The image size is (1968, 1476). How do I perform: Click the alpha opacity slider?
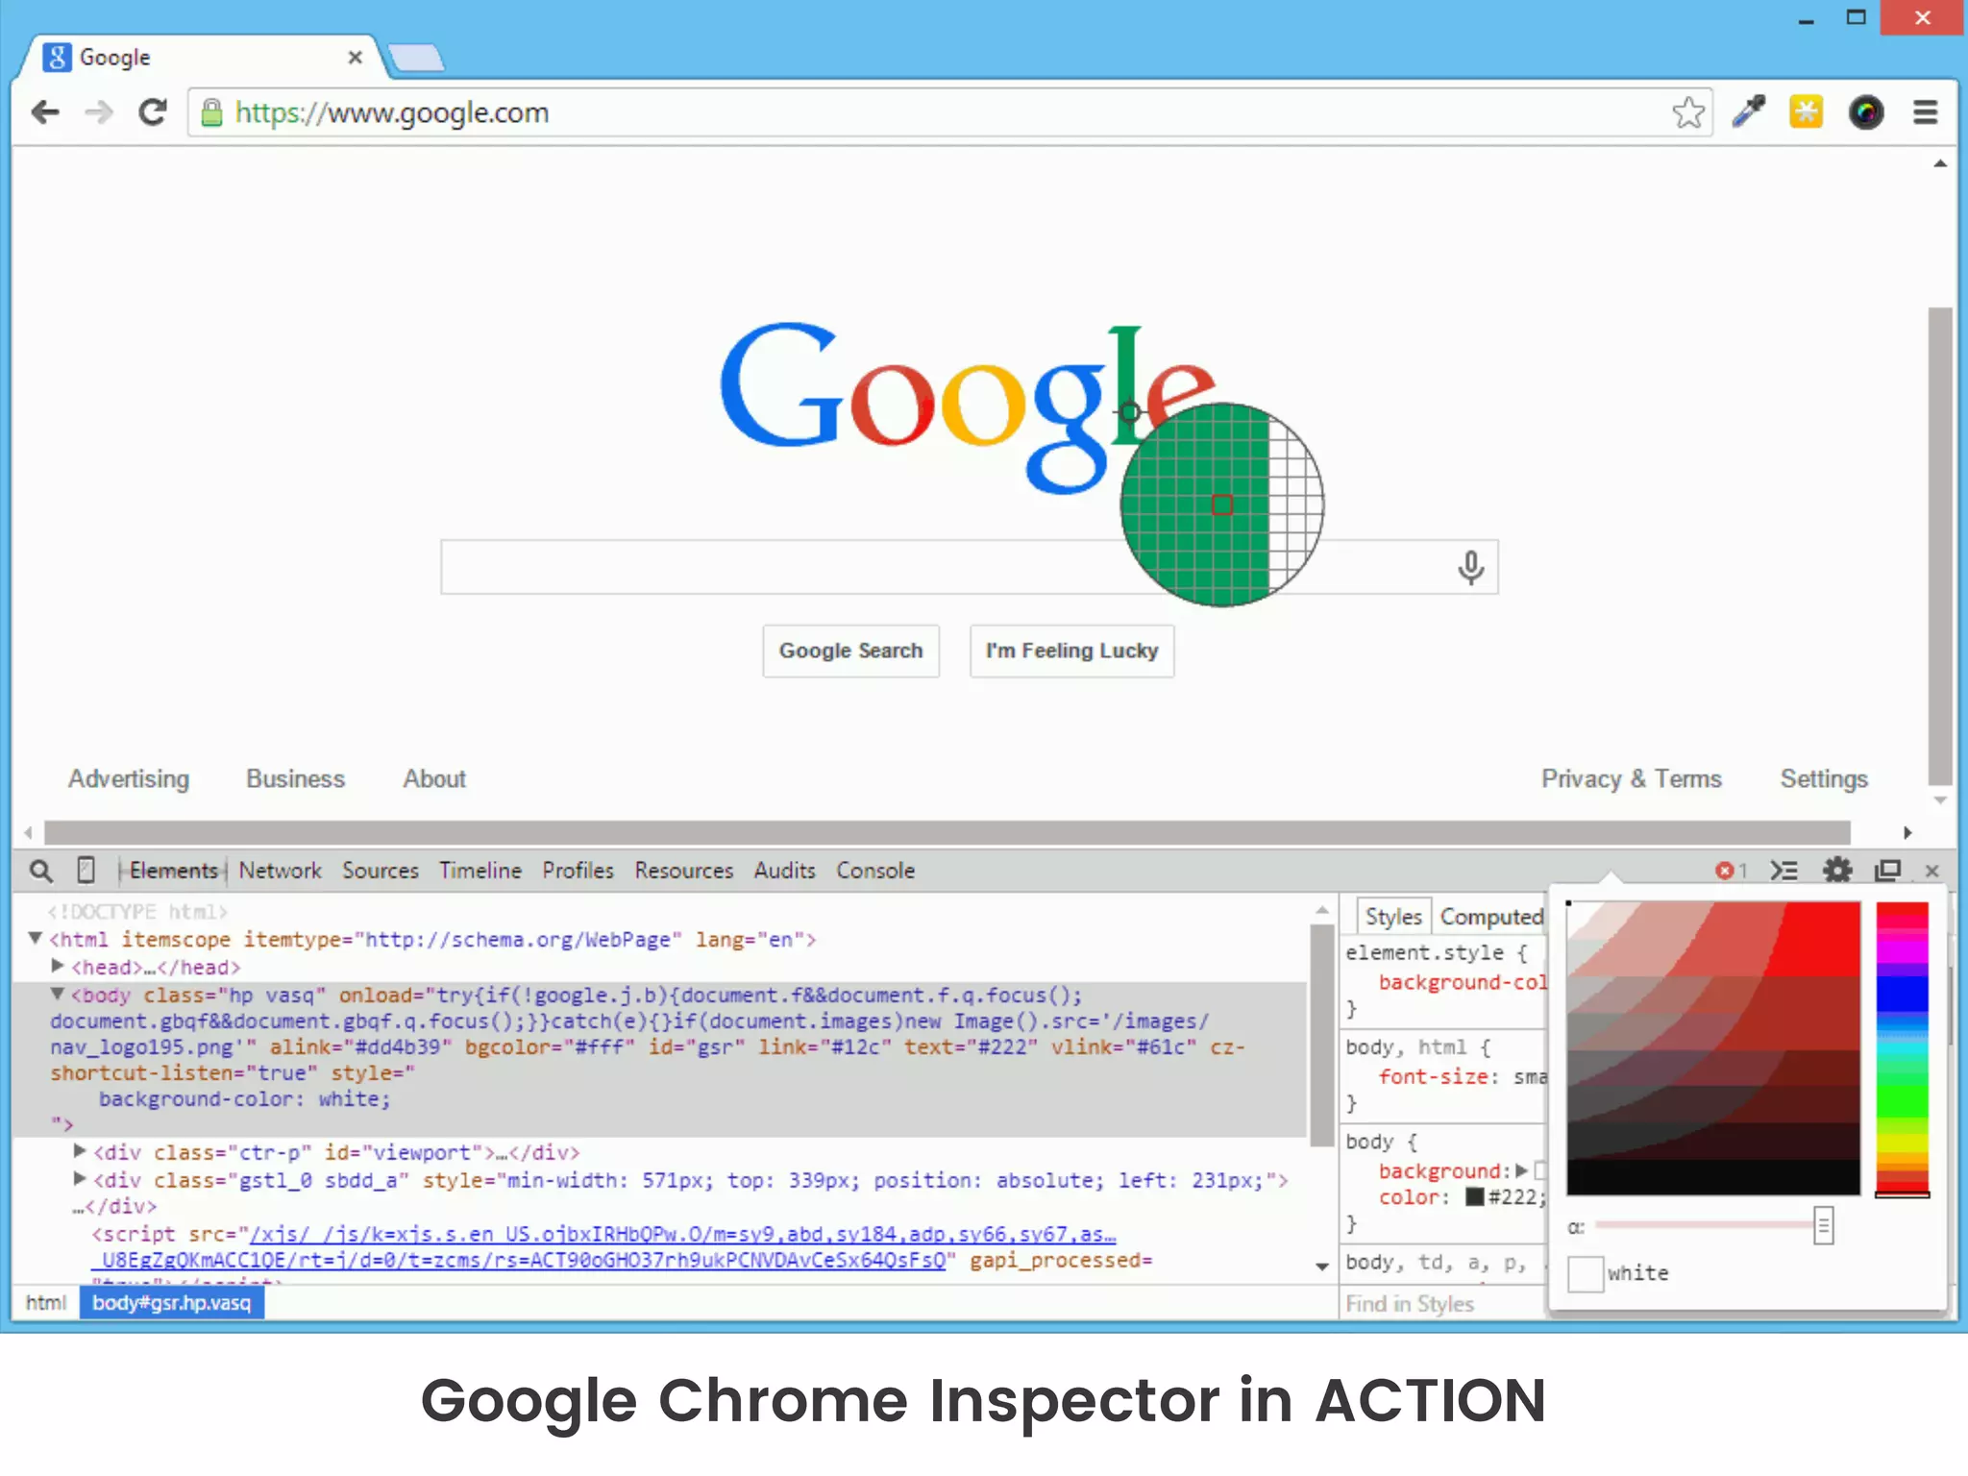[1713, 1226]
